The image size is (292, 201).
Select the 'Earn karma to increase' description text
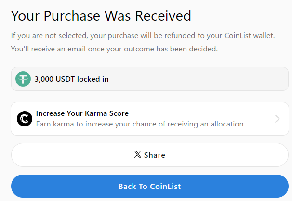pos(140,124)
